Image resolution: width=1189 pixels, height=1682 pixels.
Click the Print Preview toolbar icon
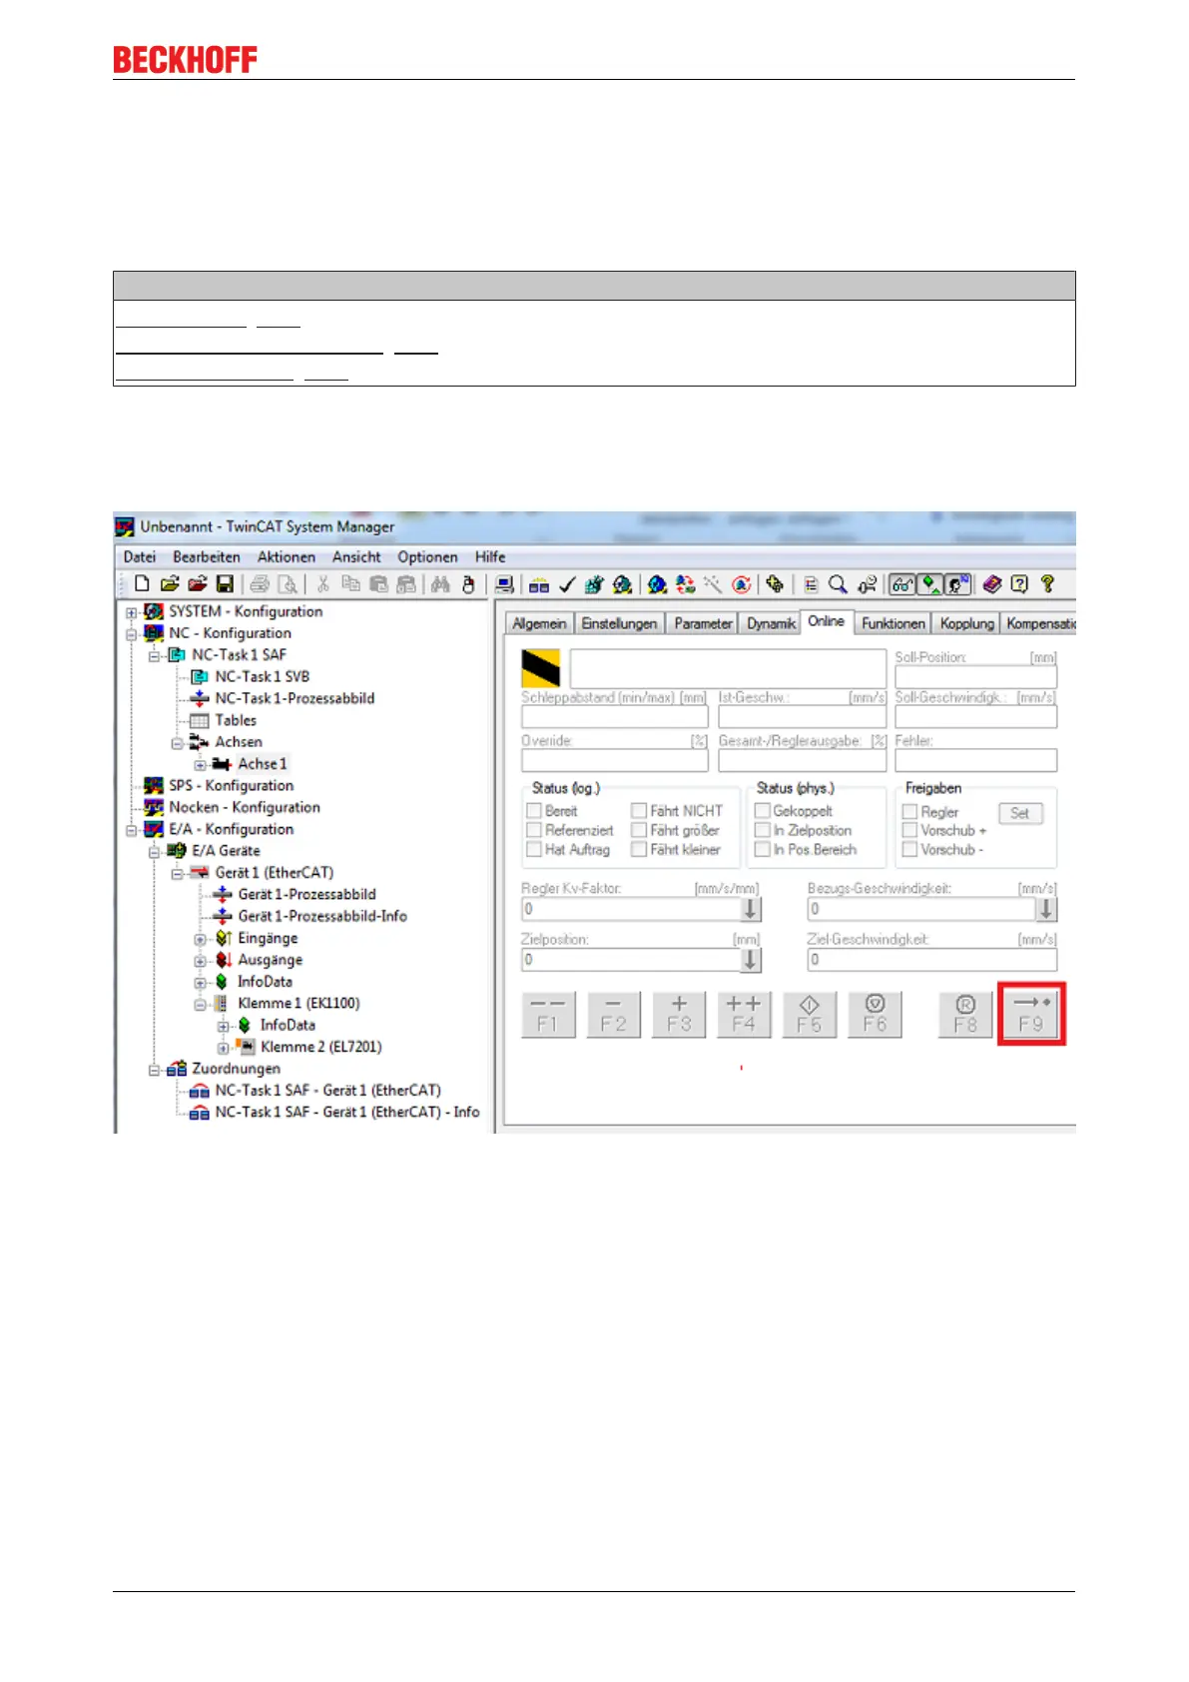coord(288,584)
